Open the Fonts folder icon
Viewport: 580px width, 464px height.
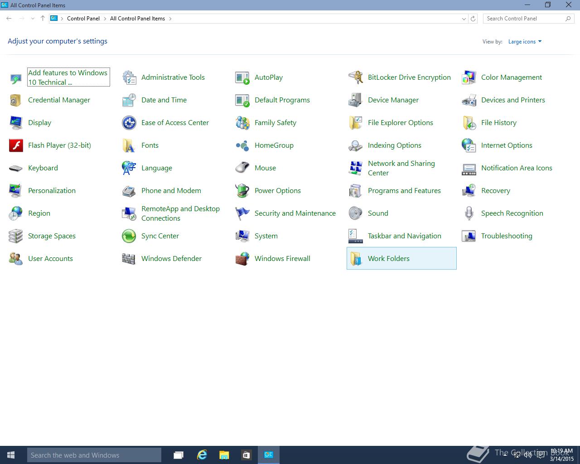click(129, 145)
